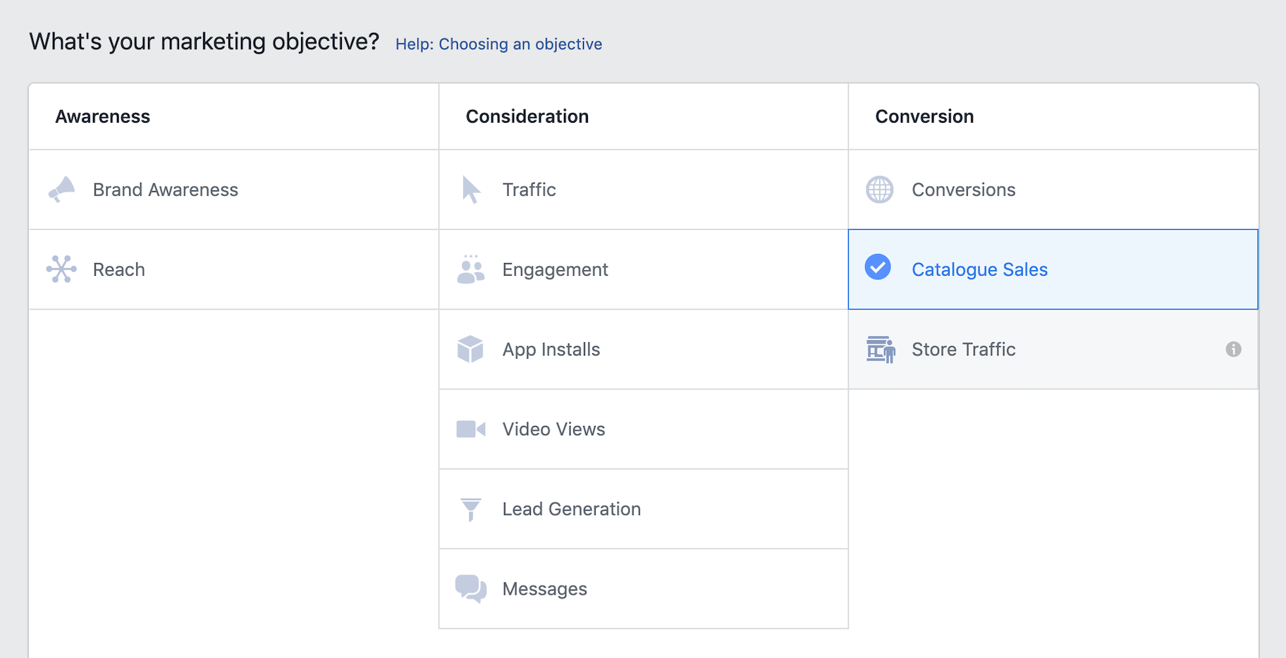Click the Traffic cursor arrow icon
Image resolution: width=1286 pixels, height=658 pixels.
pyautogui.click(x=470, y=190)
